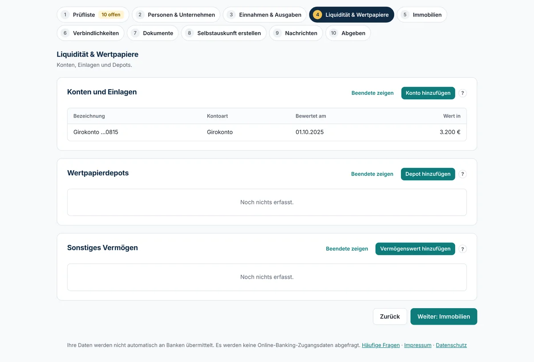Viewport: 534px width, 362px height.
Task: Jump to the Immobilien step tab
Action: (x=422, y=15)
